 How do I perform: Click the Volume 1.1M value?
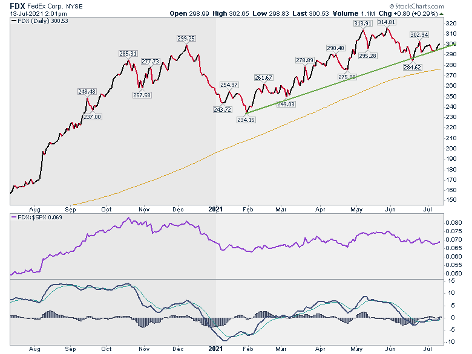[354, 13]
